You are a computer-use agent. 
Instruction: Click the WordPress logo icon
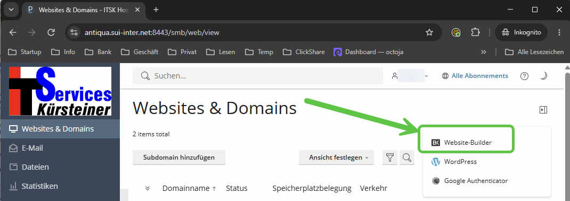pos(436,162)
